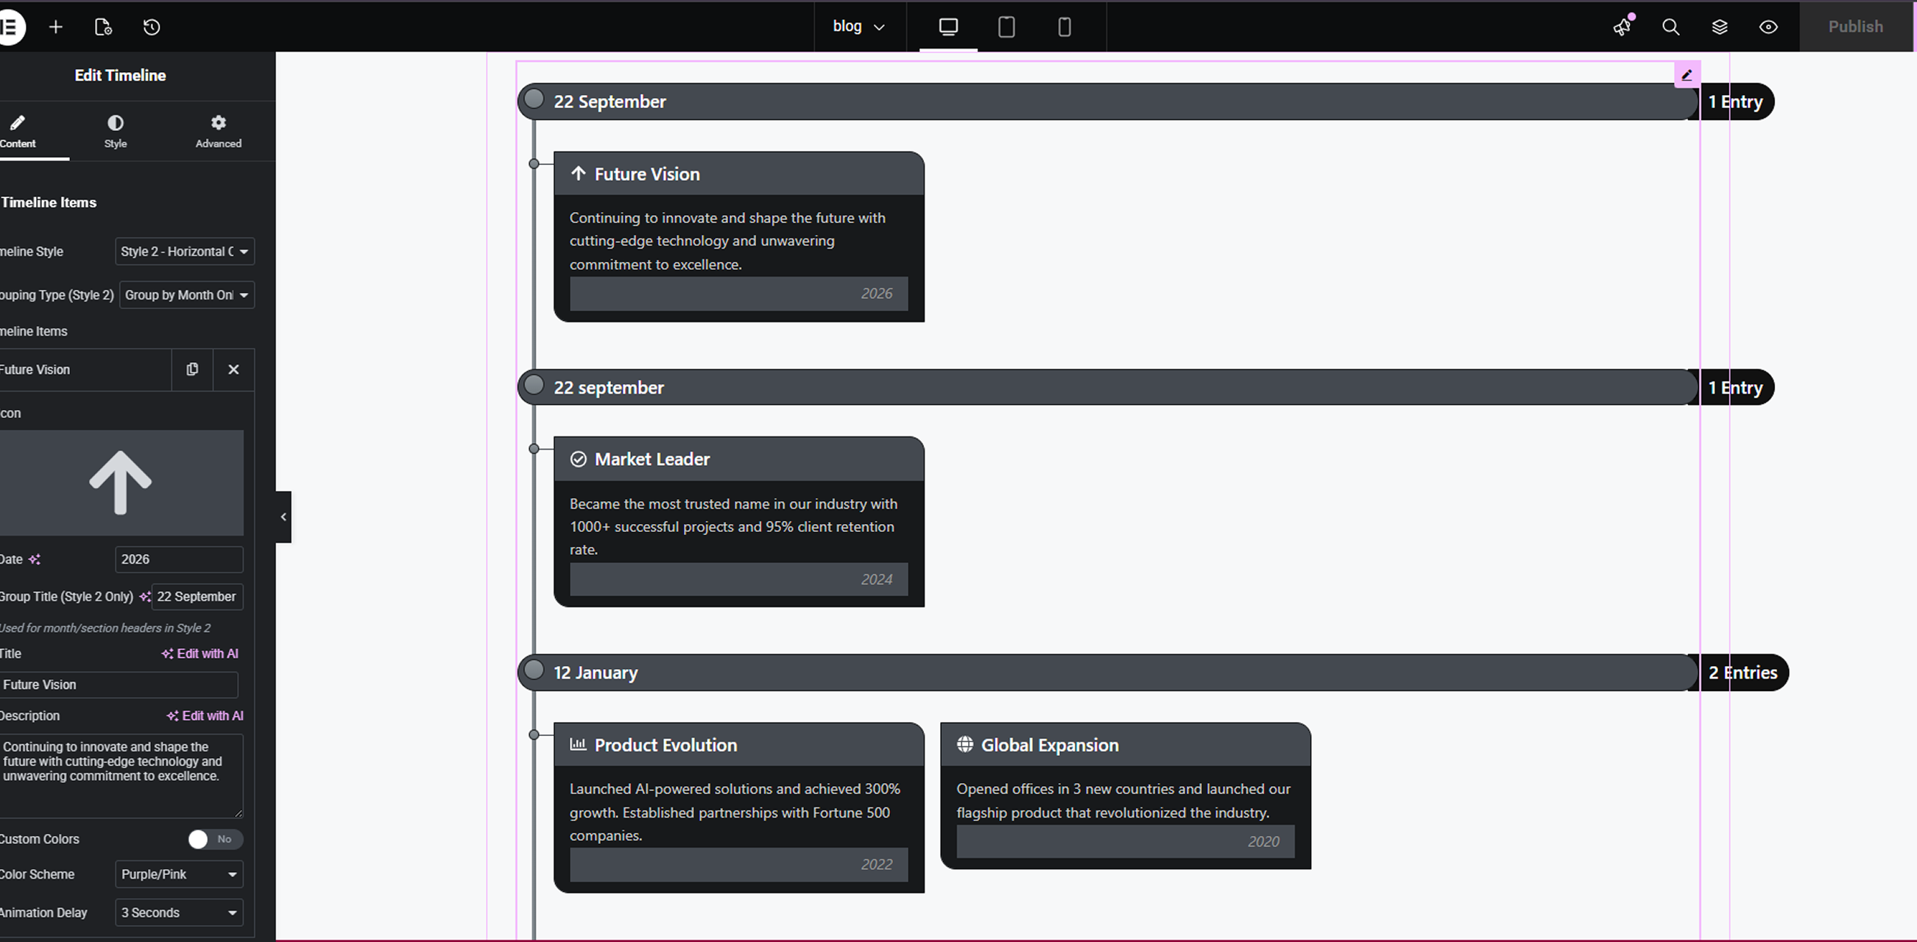1917x942 pixels.
Task: Switch to the Style tab
Action: coord(116,131)
